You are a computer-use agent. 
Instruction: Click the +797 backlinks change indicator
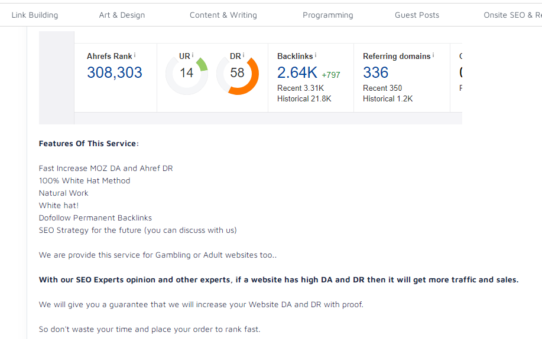tap(331, 75)
